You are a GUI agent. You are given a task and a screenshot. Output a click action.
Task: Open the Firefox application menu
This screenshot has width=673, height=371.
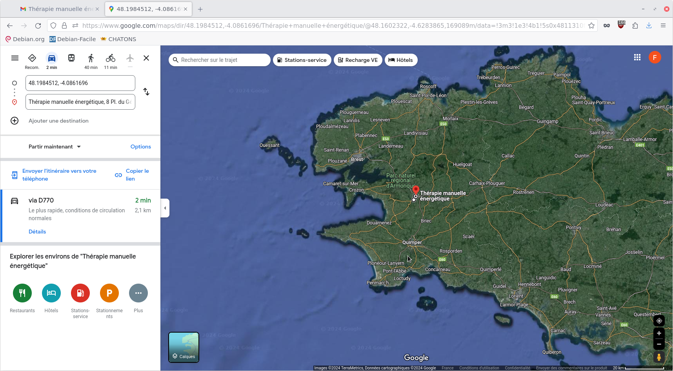click(663, 25)
